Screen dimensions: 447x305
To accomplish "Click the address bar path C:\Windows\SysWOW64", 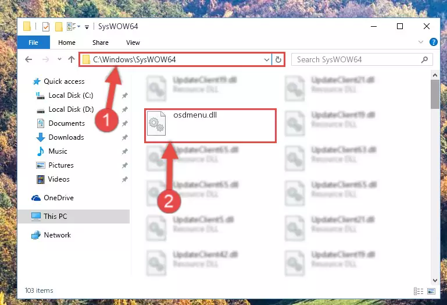I will click(134, 59).
